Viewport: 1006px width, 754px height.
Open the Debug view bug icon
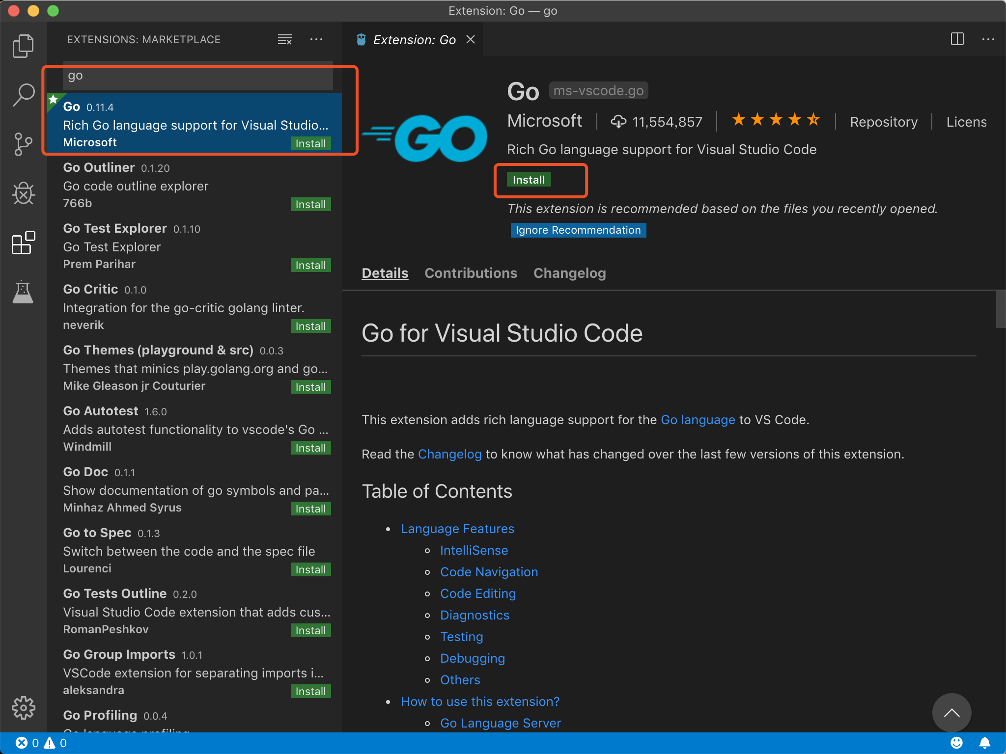tap(23, 193)
